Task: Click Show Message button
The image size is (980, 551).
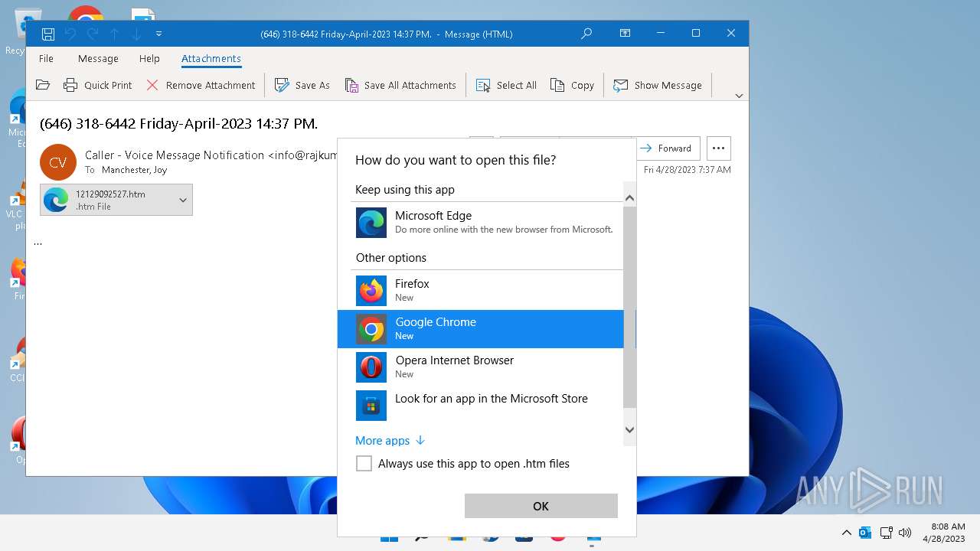Action: pyautogui.click(x=658, y=85)
